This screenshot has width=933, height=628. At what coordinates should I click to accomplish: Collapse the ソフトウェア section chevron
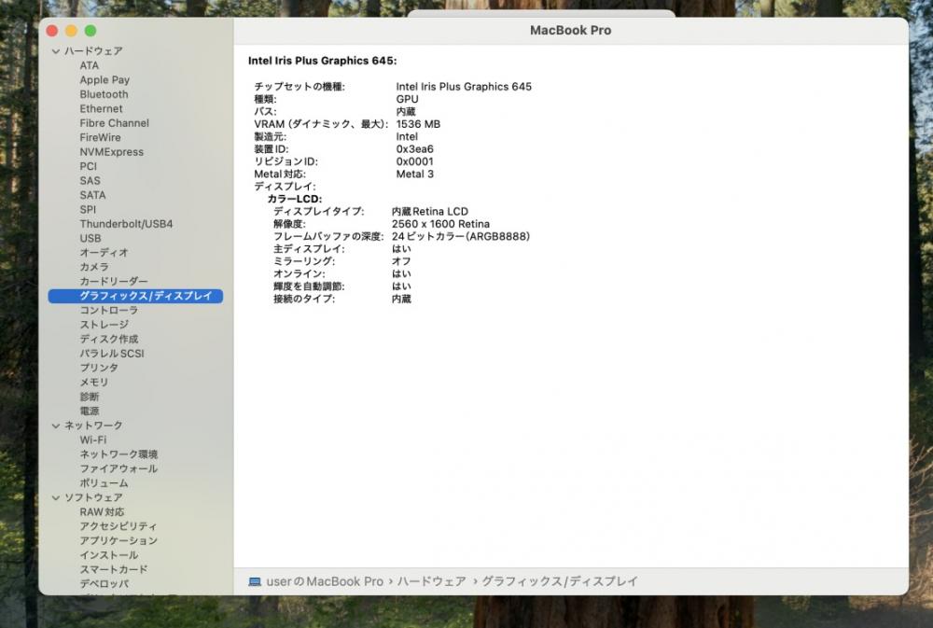tap(56, 497)
